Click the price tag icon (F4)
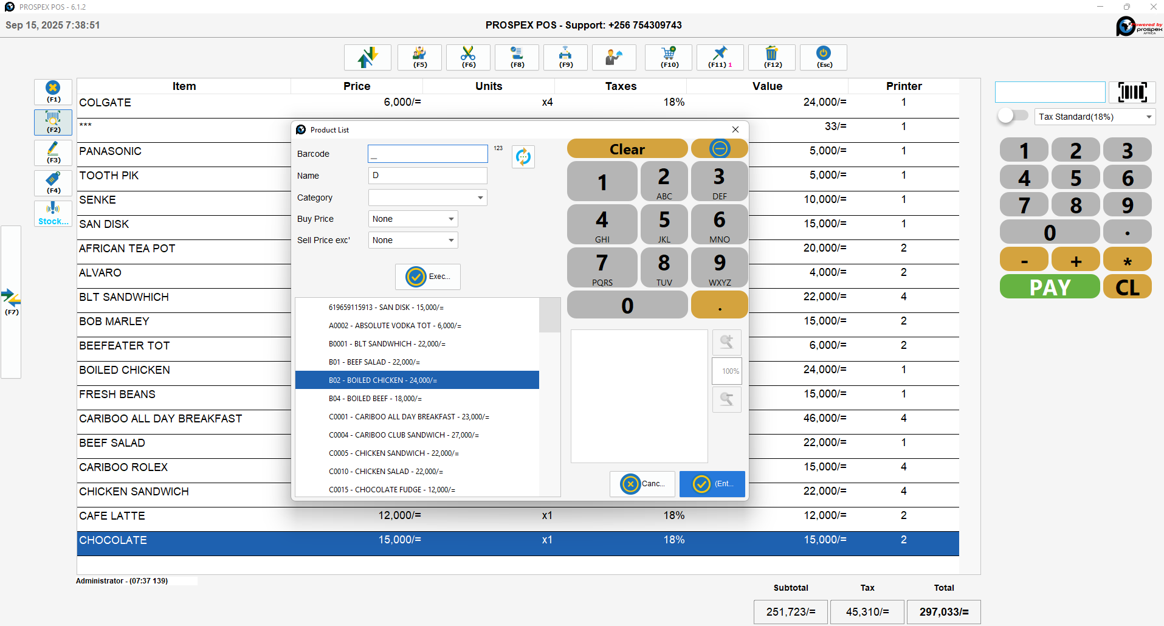 point(53,183)
